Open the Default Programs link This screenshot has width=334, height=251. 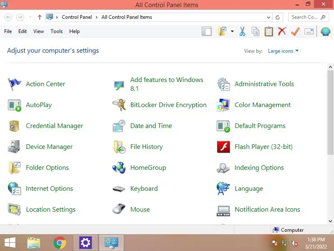(260, 126)
